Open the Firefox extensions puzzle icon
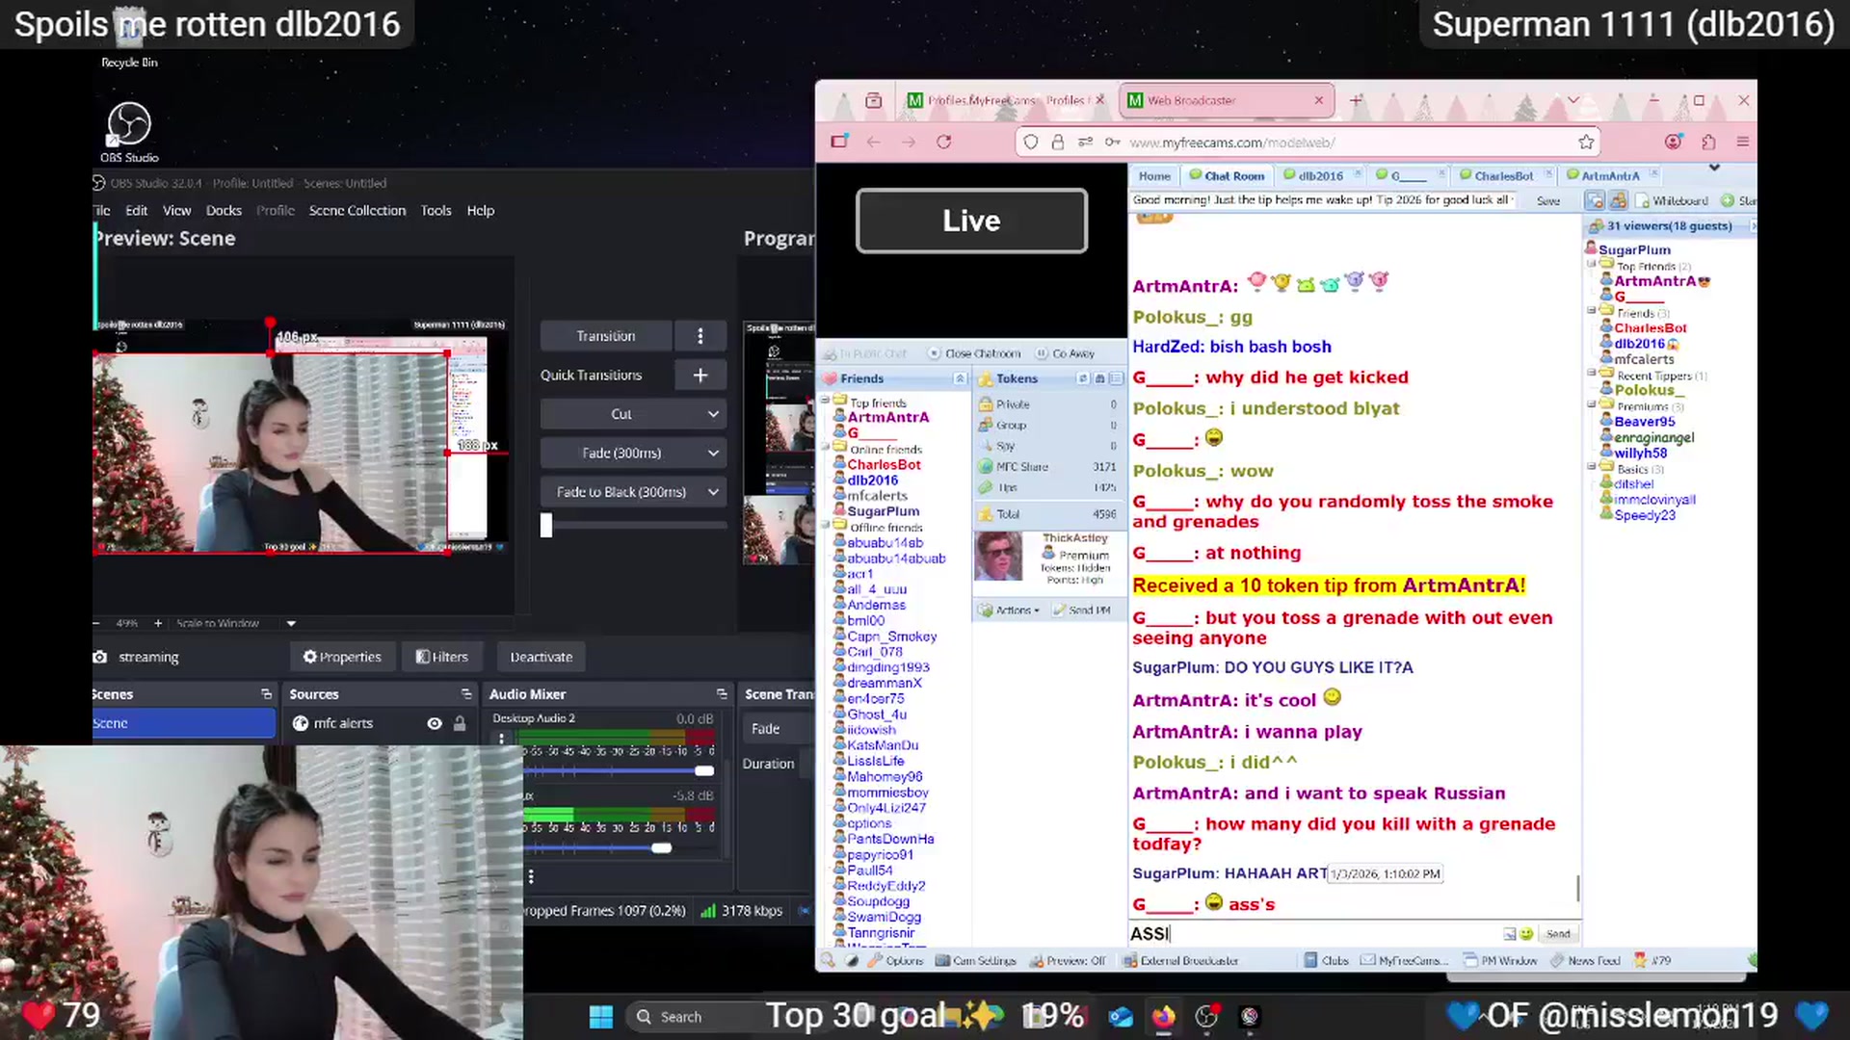1850x1040 pixels. (x=1708, y=143)
